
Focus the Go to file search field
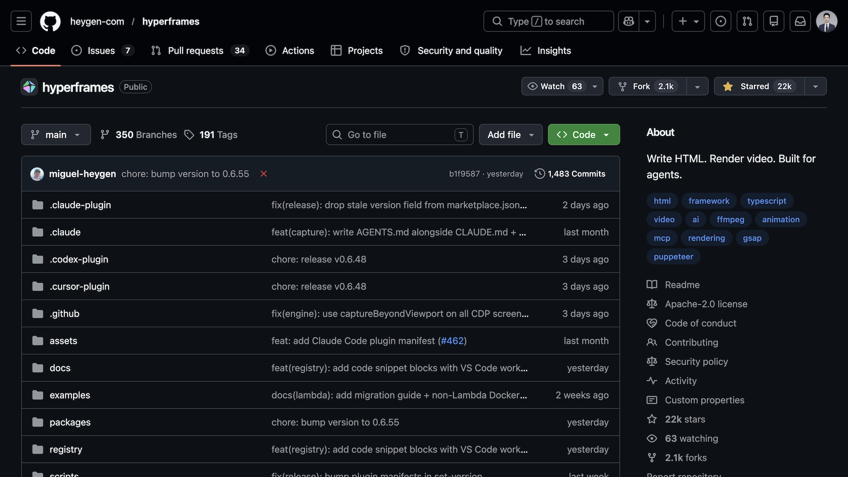coord(399,134)
